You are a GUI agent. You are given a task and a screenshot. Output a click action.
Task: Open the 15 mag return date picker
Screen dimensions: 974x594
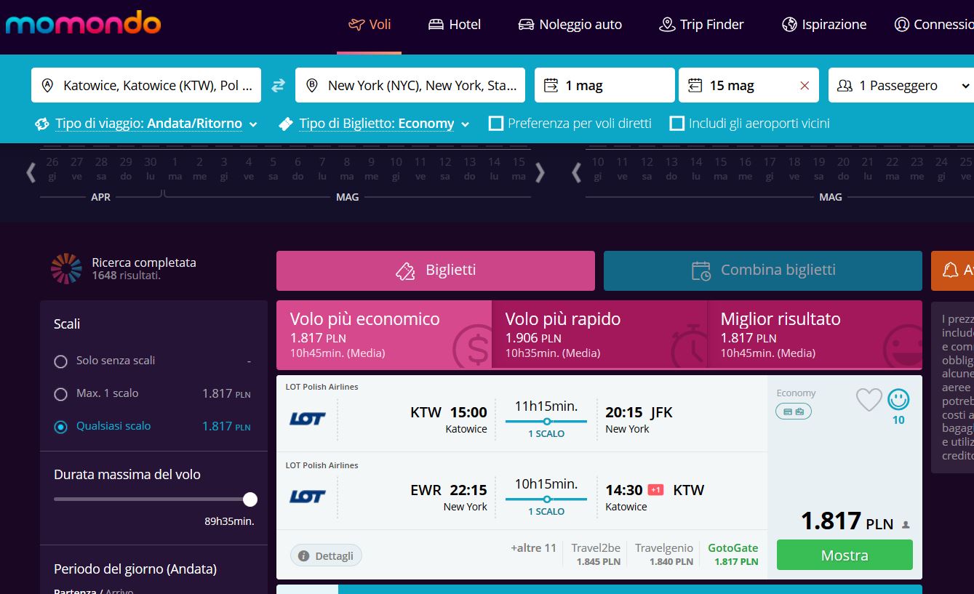(749, 85)
